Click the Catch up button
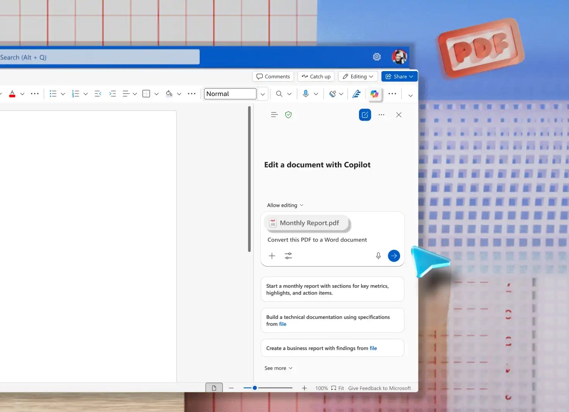 pos(316,77)
